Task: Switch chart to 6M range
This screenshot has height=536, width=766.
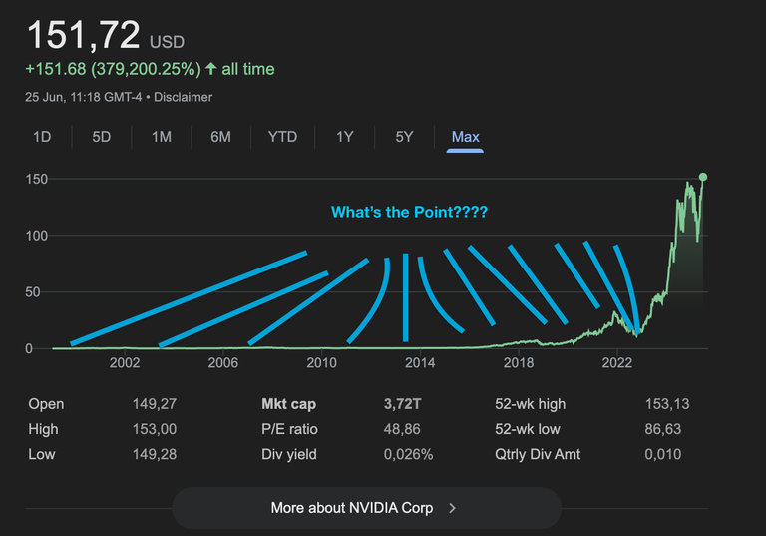Action: coord(220,137)
